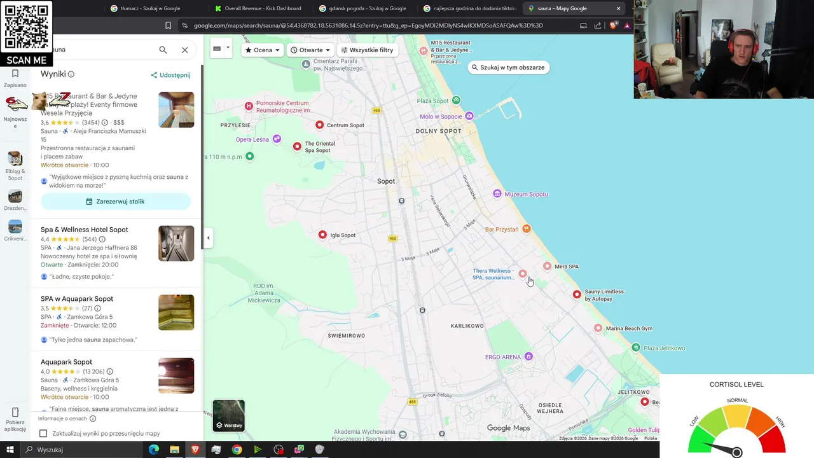Click Pobierz aplikację phone icon
This screenshot has width=814, height=458.
pyautogui.click(x=15, y=412)
